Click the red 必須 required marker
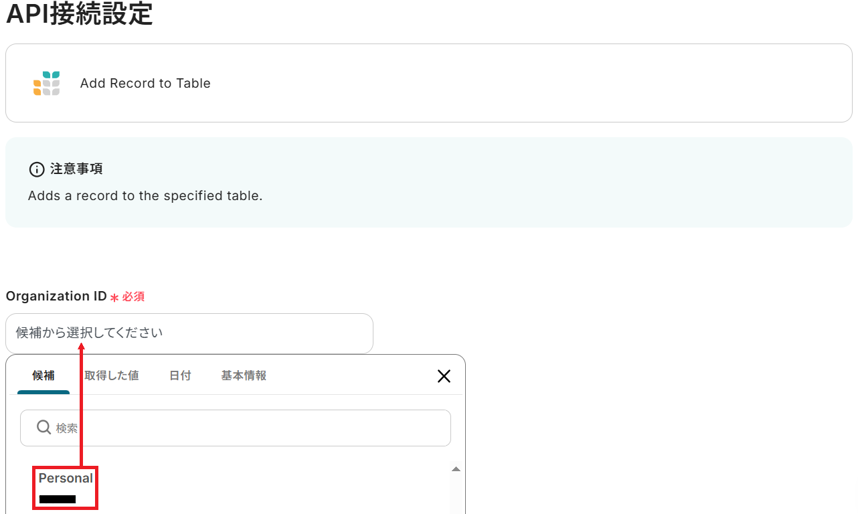This screenshot has height=514, width=858. tap(133, 296)
